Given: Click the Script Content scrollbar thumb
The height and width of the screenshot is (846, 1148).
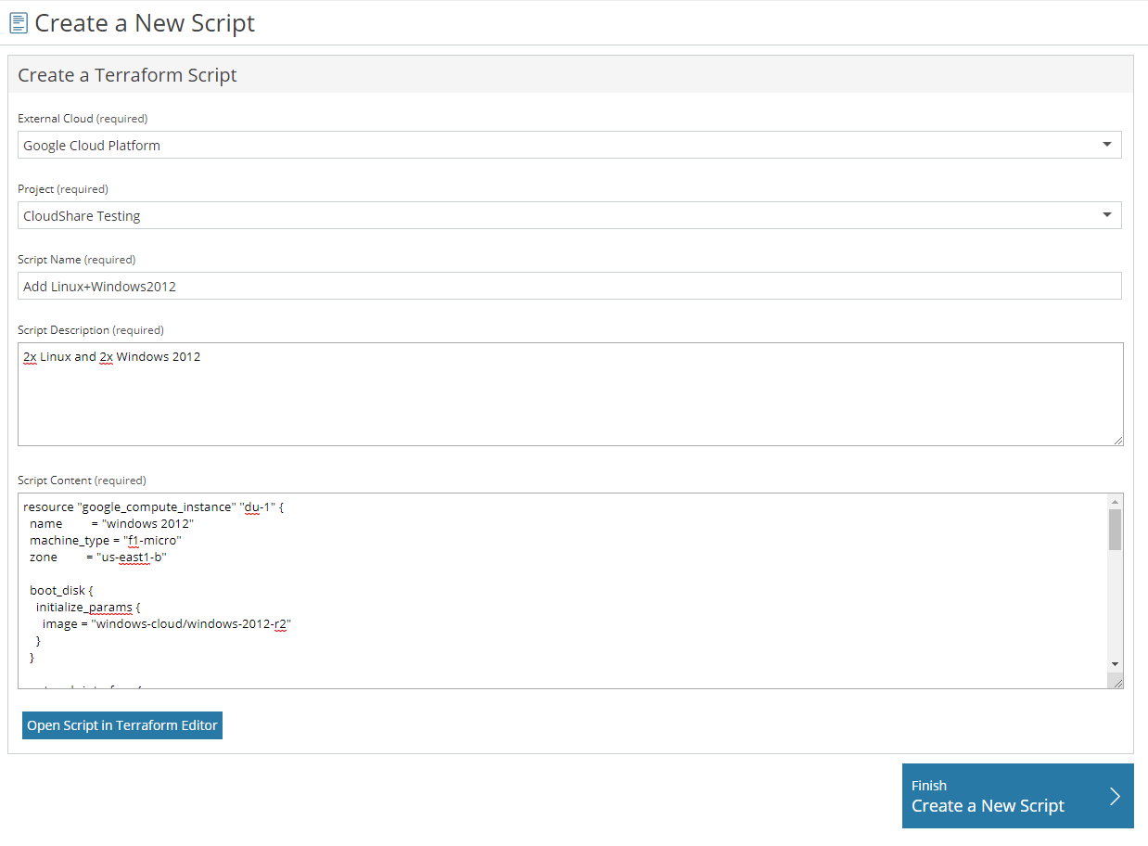Looking at the screenshot, I should pyautogui.click(x=1115, y=530).
